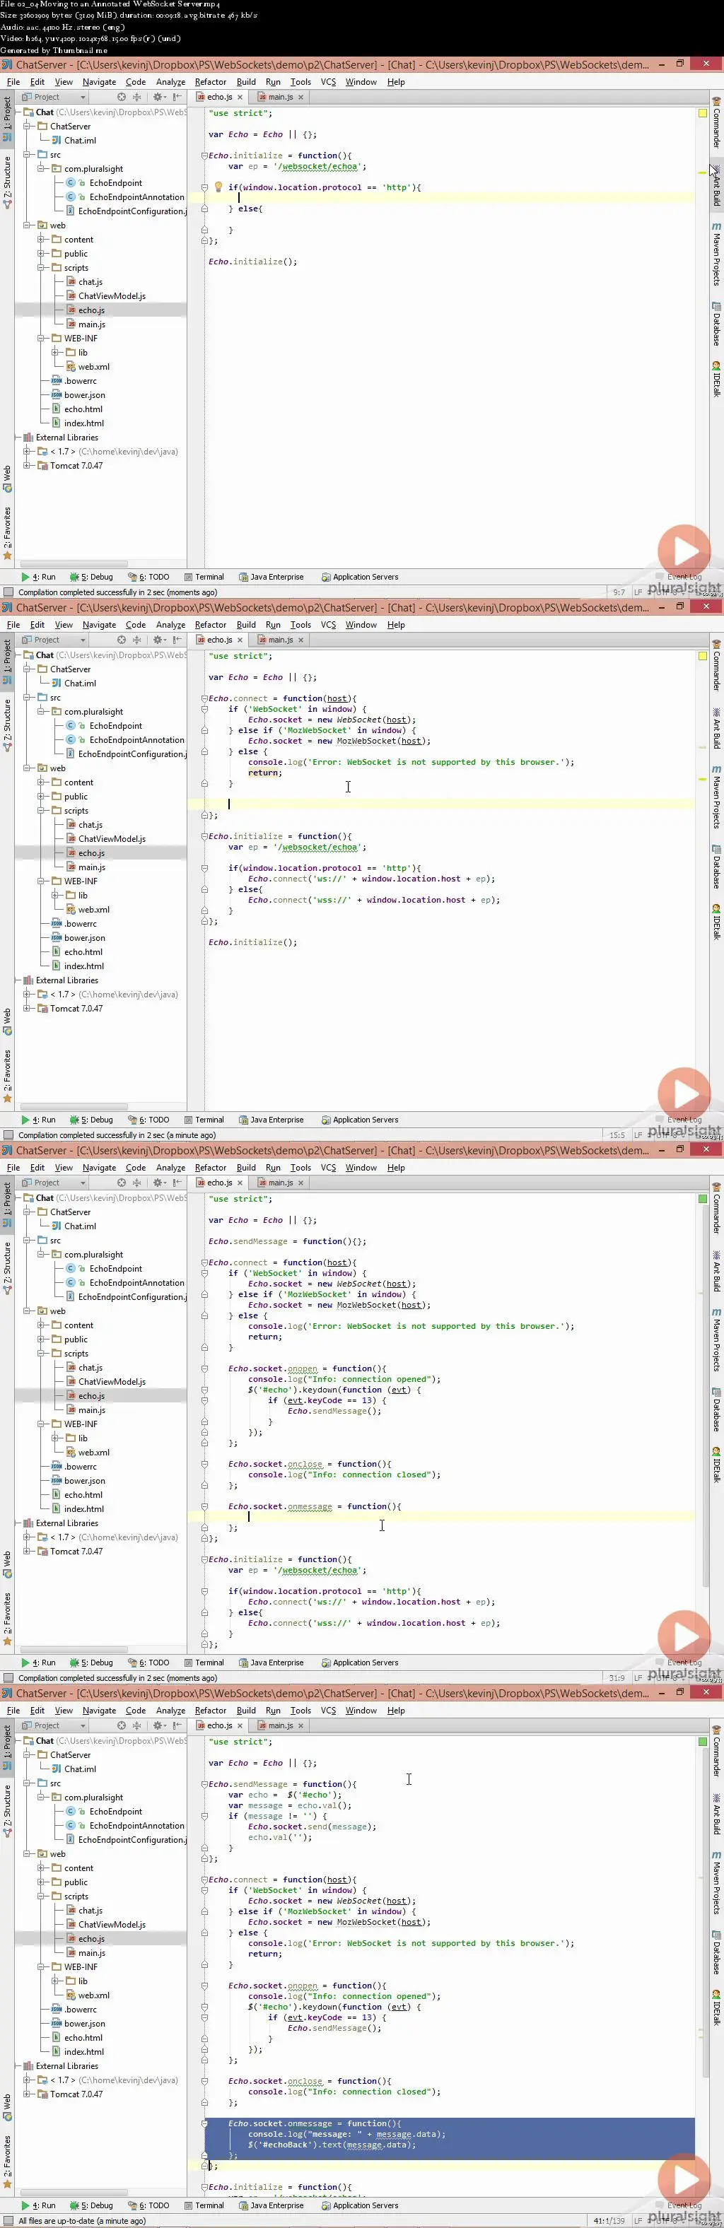724x2228 pixels.
Task: Click the 5: Debug button in the topmost bottom bar
Action: point(93,577)
